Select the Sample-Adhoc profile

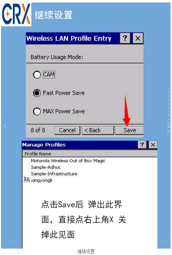click(x=46, y=167)
